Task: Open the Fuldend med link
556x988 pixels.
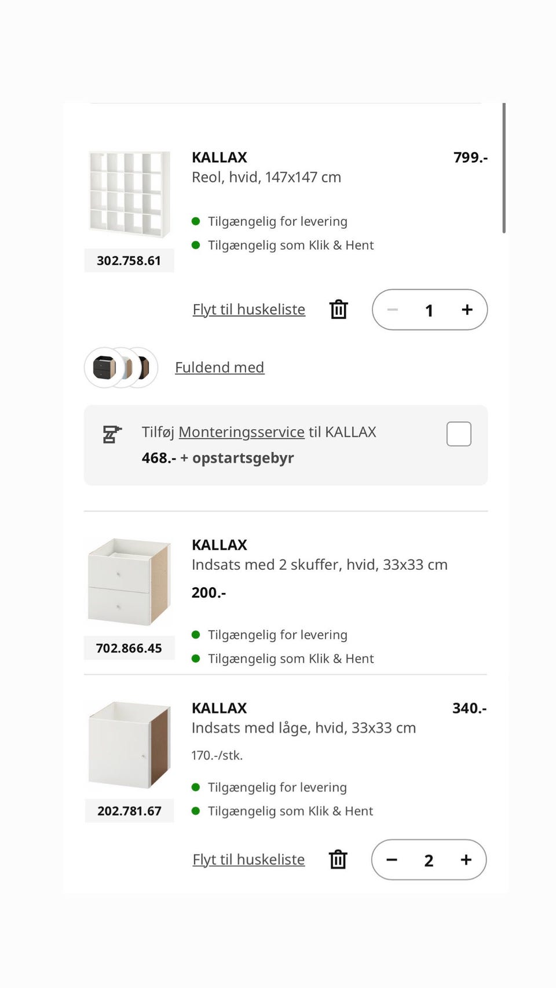Action: click(220, 367)
